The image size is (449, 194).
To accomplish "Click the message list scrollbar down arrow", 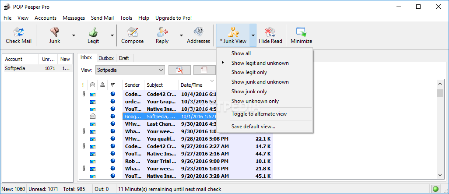I will coord(440,175).
